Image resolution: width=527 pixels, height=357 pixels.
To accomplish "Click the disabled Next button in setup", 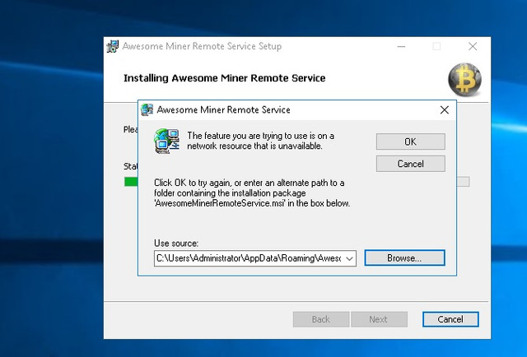I will [x=379, y=319].
